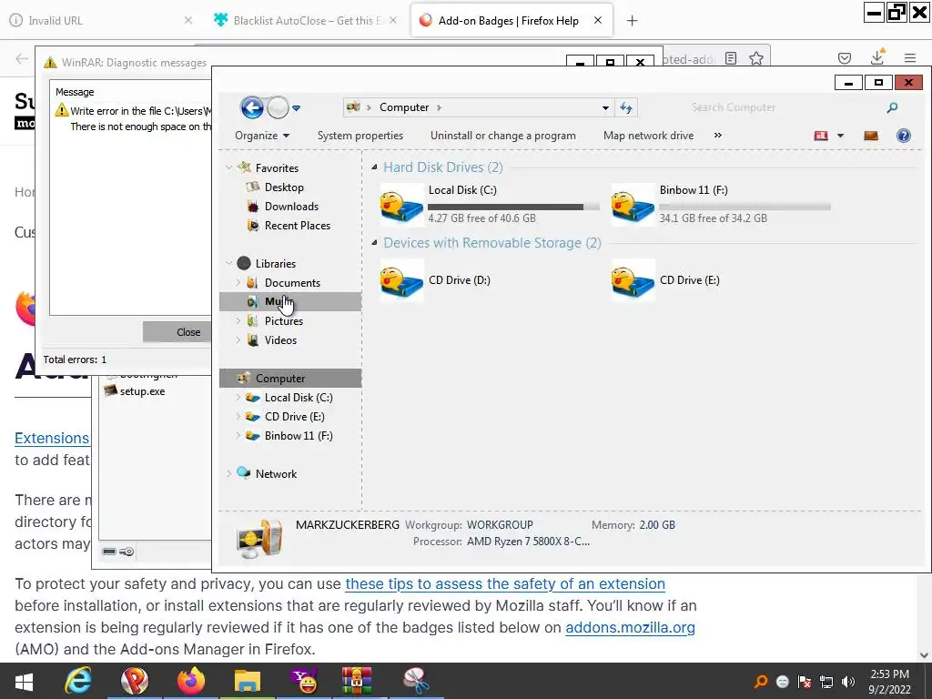The height and width of the screenshot is (699, 932).
Task: Bookmark this page with the star
Action: click(x=756, y=58)
